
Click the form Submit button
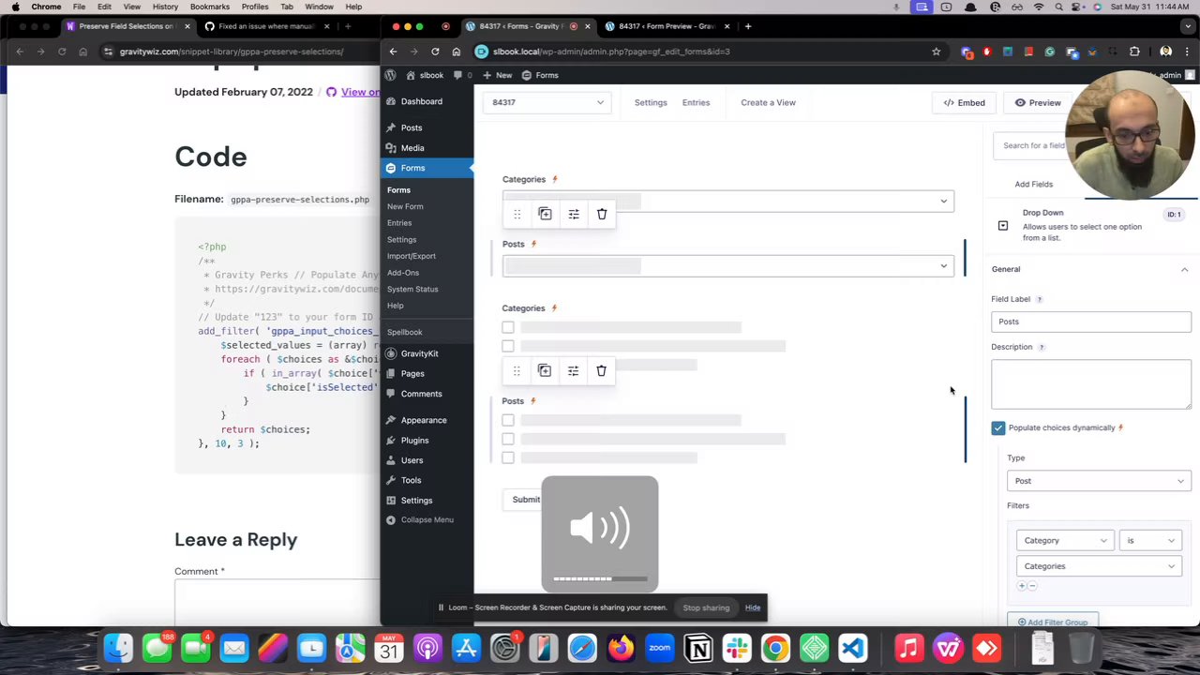click(x=525, y=499)
